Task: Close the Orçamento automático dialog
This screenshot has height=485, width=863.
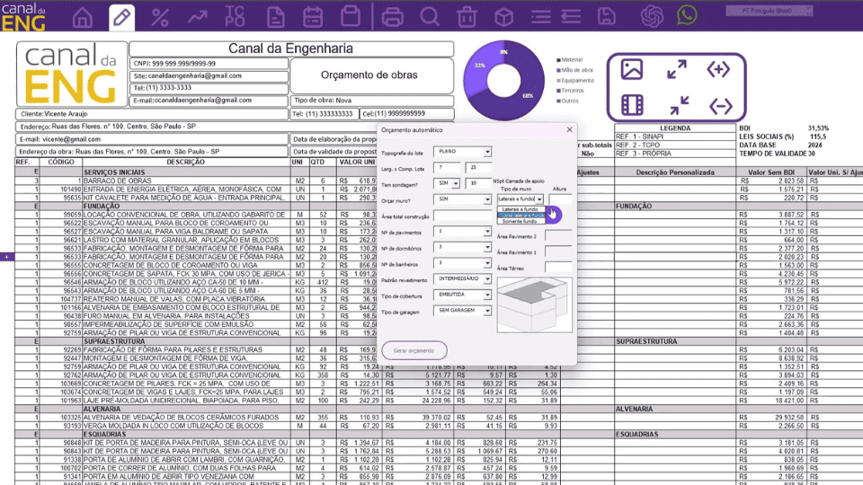Action: coord(570,129)
